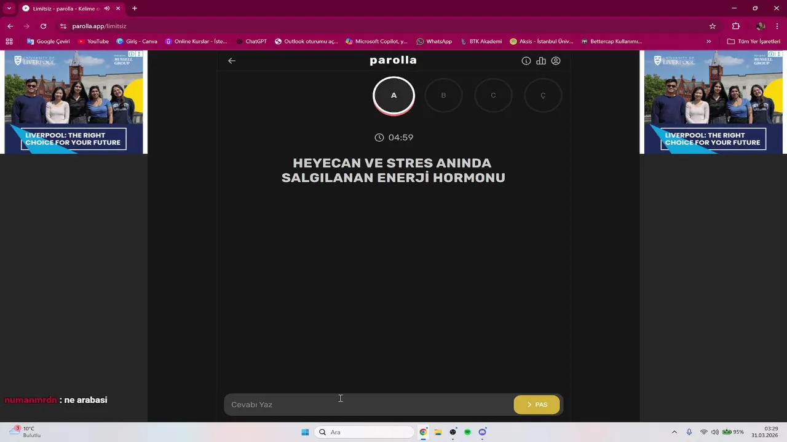787x442 pixels.
Task: Open the ChatGPT bookmark
Action: click(251, 42)
